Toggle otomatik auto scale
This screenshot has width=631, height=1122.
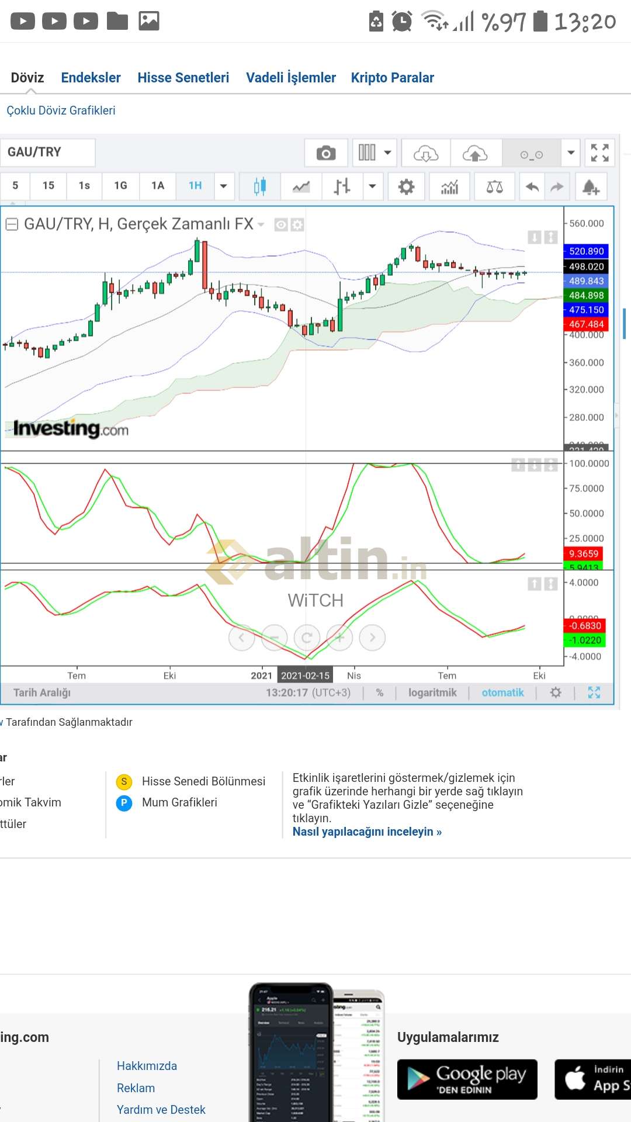click(502, 692)
